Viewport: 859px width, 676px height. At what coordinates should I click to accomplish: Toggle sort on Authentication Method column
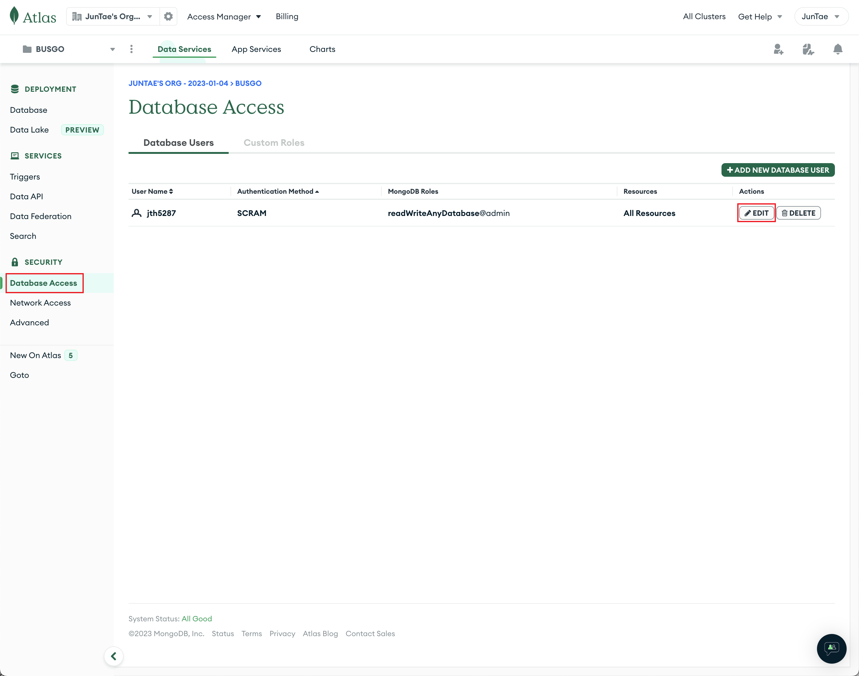pyautogui.click(x=278, y=192)
